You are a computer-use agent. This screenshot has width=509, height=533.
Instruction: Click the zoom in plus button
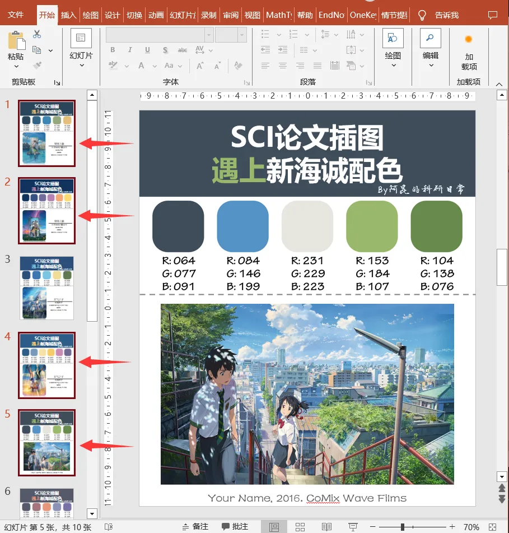tap(452, 527)
